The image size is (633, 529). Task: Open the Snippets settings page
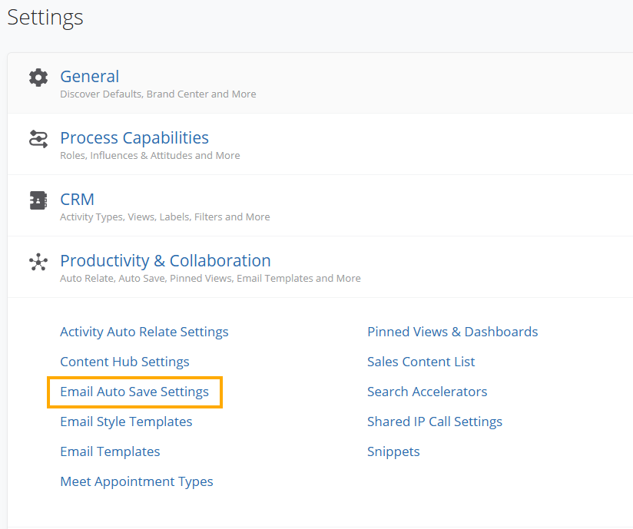pyautogui.click(x=393, y=451)
